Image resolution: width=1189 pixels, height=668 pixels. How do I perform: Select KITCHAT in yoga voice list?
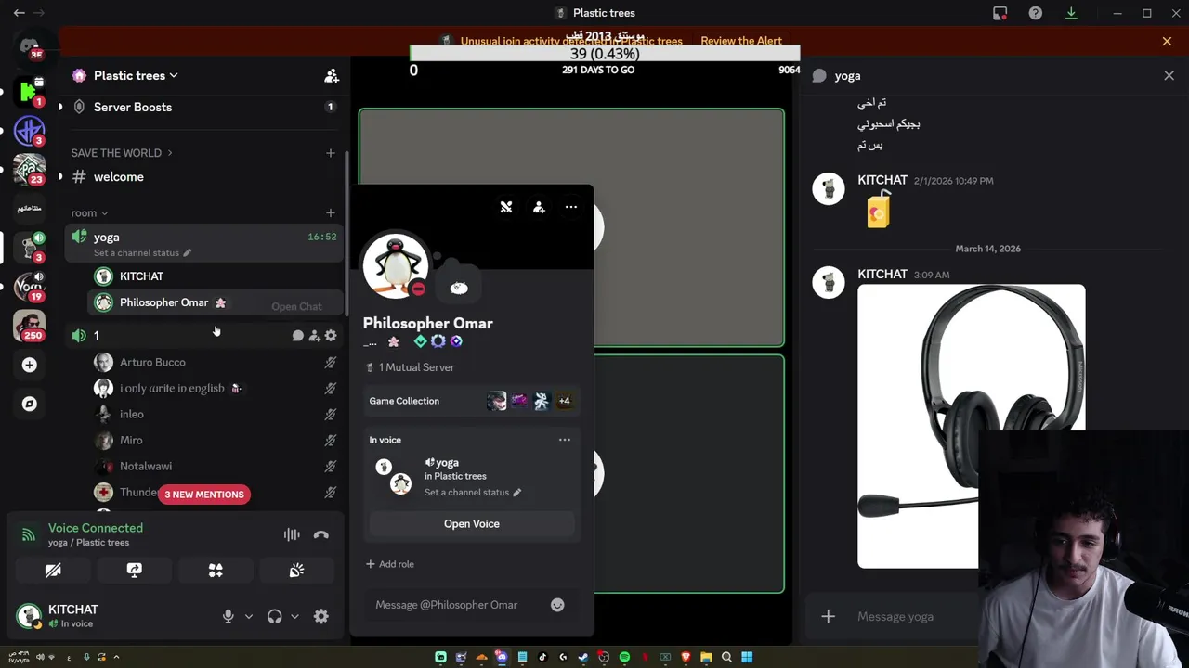pyautogui.click(x=216, y=276)
